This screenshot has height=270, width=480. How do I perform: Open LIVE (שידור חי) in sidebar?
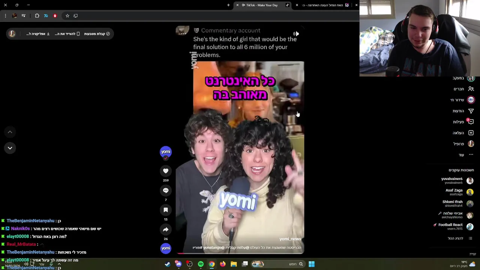pyautogui.click(x=462, y=100)
